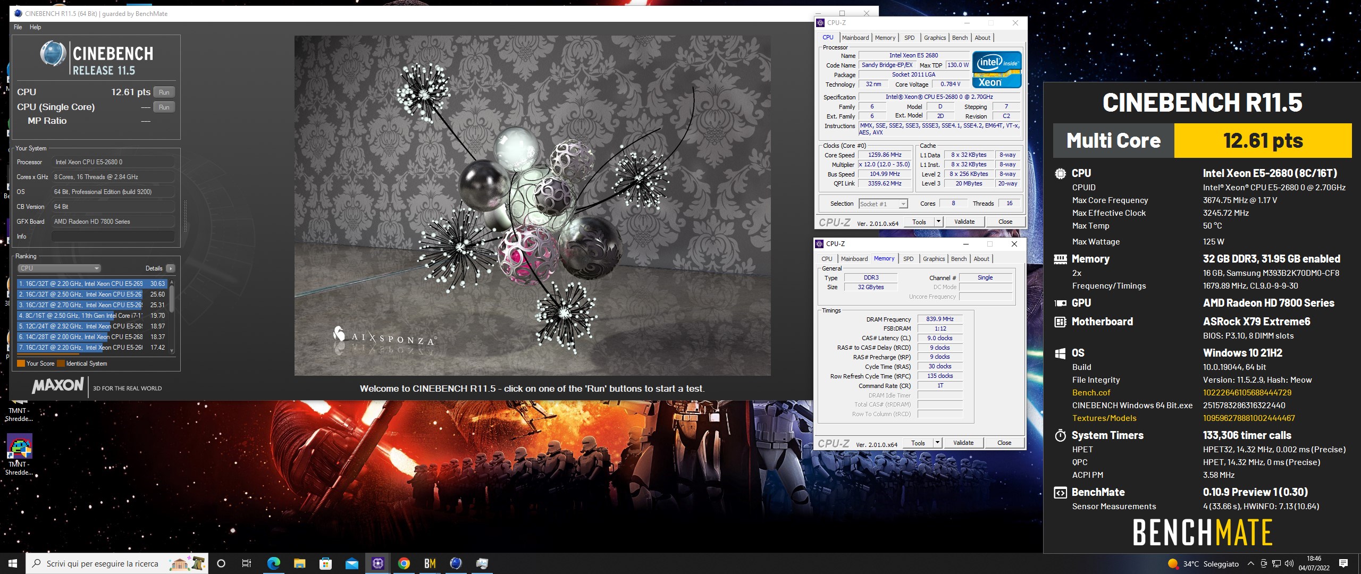Click Close button in bottom CPU-Z window
Screen dimensions: 1361x574
coord(1004,443)
